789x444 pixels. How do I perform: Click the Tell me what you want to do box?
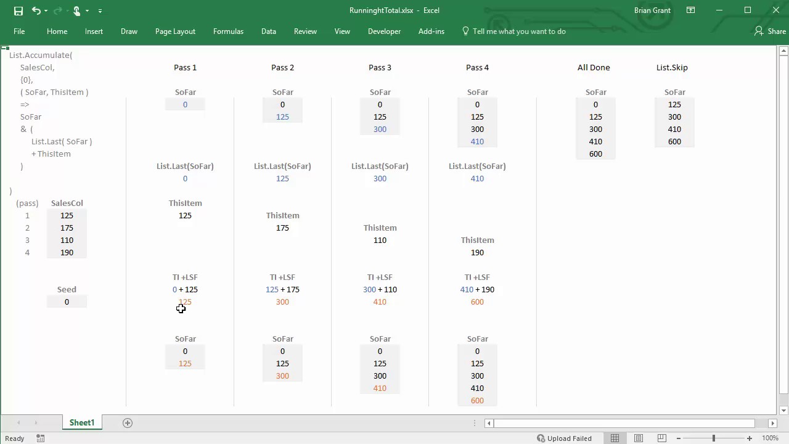pyautogui.click(x=519, y=31)
